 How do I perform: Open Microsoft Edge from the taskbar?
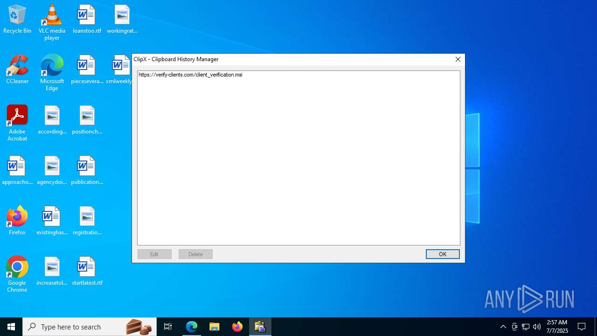tap(192, 327)
